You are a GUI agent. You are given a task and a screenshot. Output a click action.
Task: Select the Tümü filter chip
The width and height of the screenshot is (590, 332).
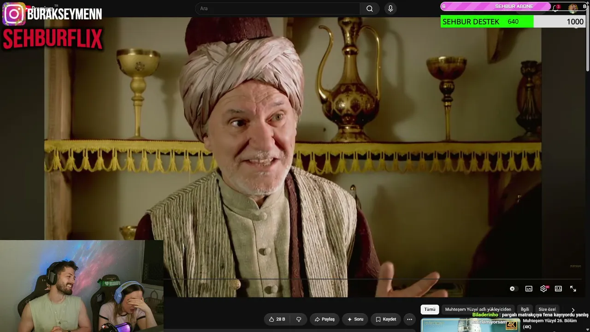430,309
